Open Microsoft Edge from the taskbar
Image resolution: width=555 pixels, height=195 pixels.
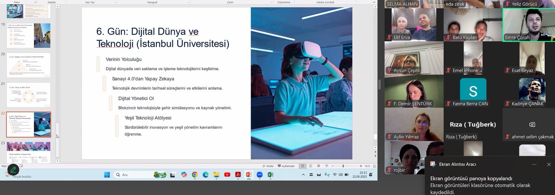coord(206,175)
